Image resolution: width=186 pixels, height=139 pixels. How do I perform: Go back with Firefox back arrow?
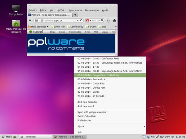coord(30,20)
